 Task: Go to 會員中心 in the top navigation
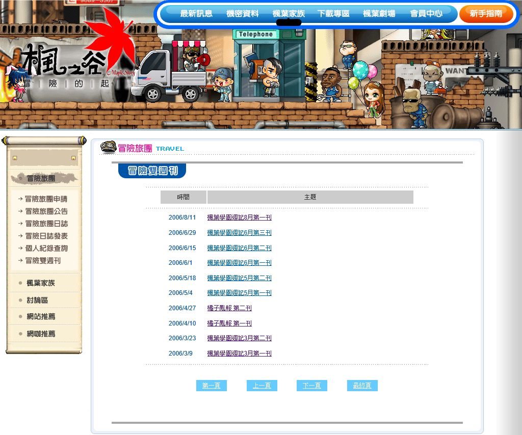click(x=426, y=14)
